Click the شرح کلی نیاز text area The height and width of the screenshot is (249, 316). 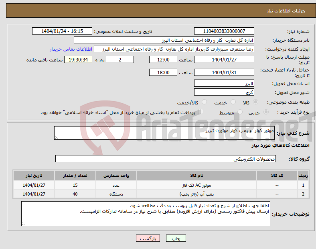coord(164,133)
